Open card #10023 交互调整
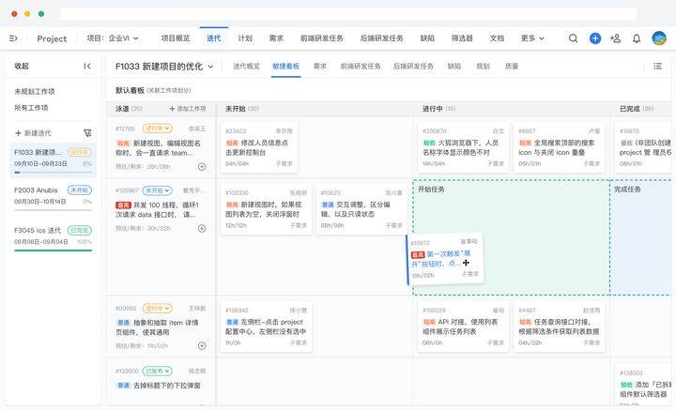This screenshot has height=410, width=676. click(x=361, y=209)
